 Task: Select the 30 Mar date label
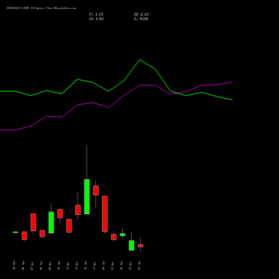coord(14,265)
